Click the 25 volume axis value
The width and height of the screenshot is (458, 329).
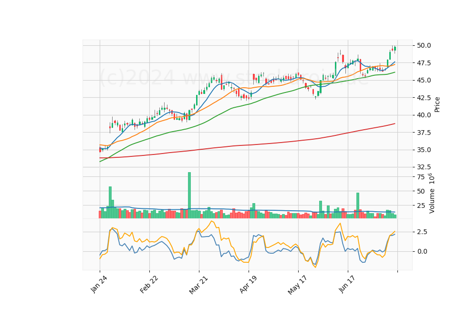[421, 206]
